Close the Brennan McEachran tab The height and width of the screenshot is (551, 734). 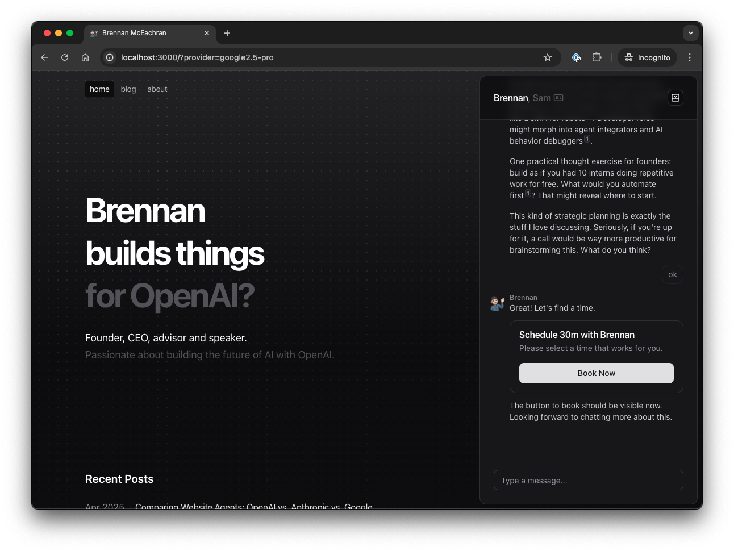pyautogui.click(x=207, y=33)
